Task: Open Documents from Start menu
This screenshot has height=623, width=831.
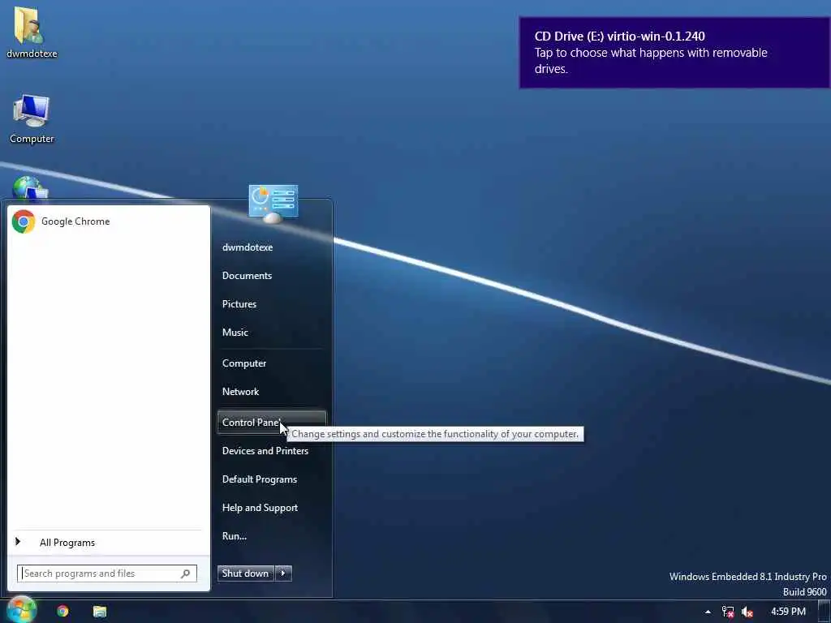Action: (x=247, y=276)
